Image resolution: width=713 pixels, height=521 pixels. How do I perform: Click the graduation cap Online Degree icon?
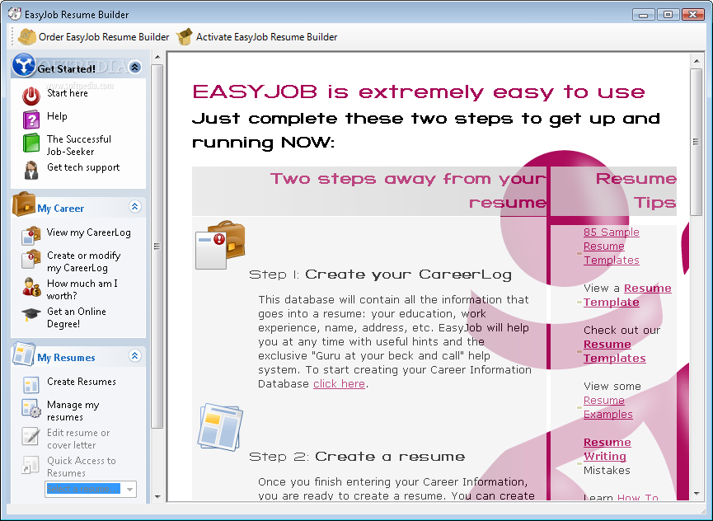[31, 314]
